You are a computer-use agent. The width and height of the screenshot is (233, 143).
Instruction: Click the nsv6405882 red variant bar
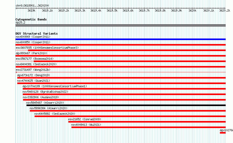coord(130,116)
